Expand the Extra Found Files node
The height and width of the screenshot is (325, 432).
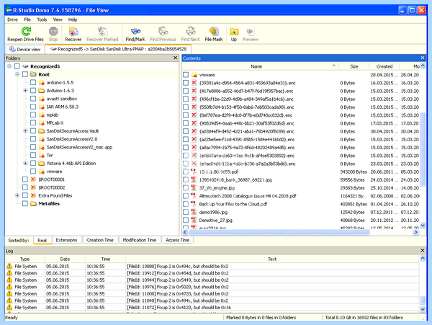[x=17, y=195]
